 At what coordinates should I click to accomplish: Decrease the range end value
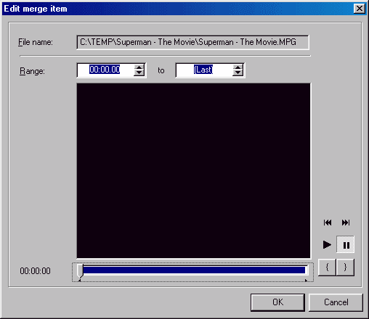click(x=238, y=73)
